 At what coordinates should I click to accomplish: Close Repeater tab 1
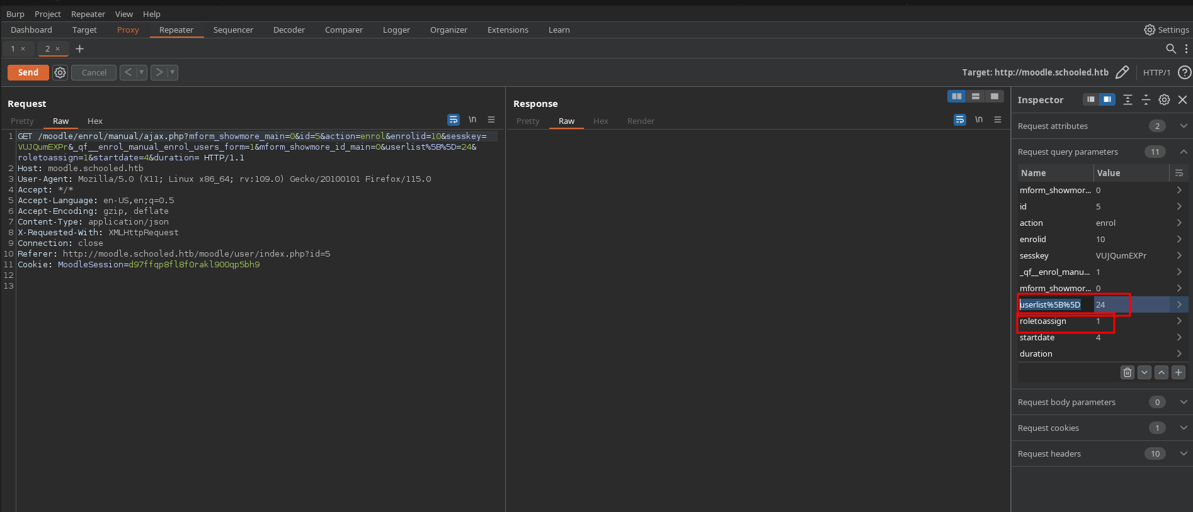click(x=23, y=48)
